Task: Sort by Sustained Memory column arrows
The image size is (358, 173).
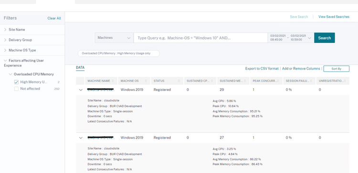Action: (245, 81)
